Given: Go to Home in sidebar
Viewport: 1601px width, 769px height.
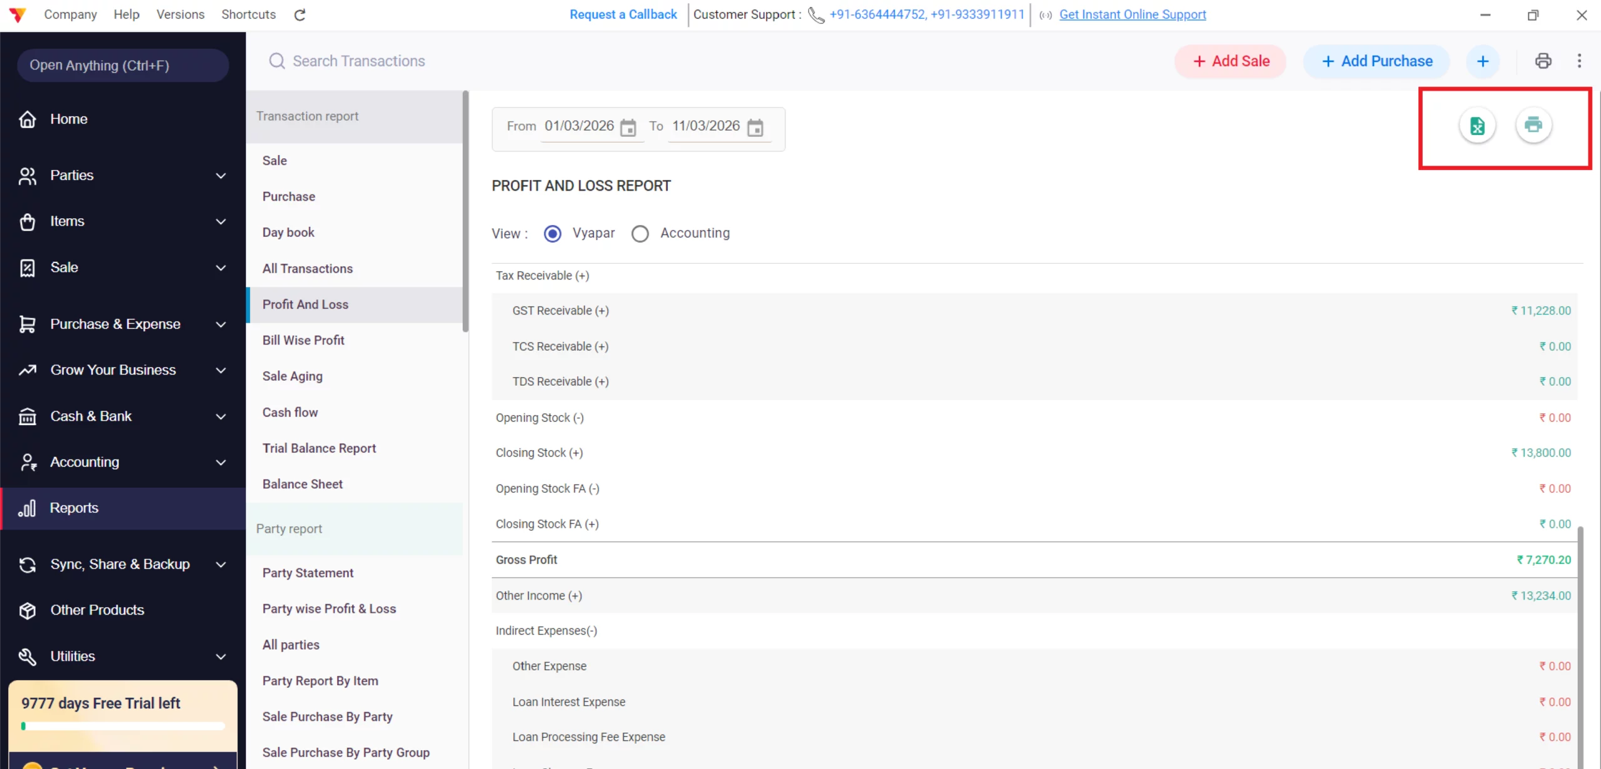Looking at the screenshot, I should [69, 119].
